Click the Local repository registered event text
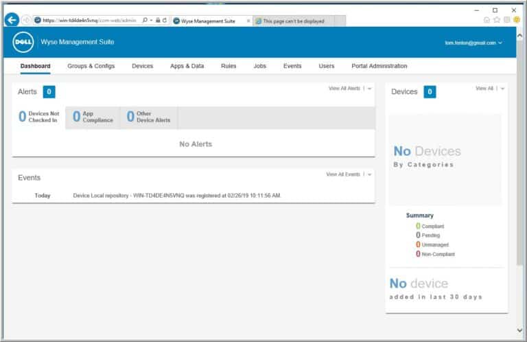This screenshot has height=342, width=527. point(177,196)
